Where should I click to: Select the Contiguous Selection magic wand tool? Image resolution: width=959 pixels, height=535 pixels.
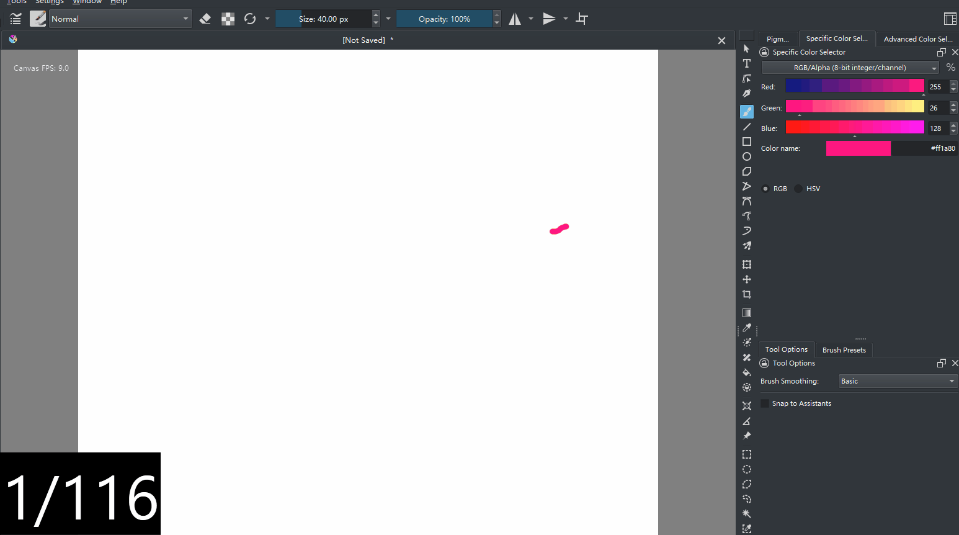coord(747,514)
